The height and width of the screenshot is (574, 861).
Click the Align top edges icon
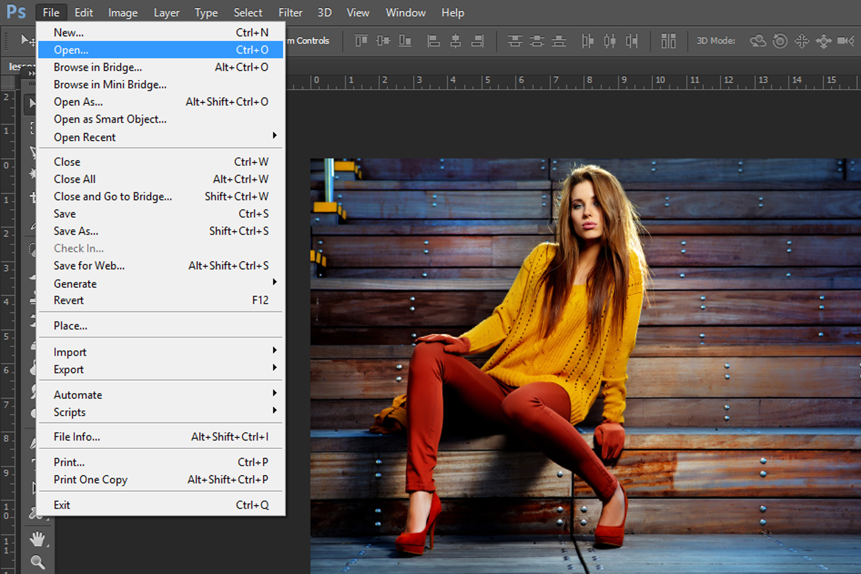point(361,41)
